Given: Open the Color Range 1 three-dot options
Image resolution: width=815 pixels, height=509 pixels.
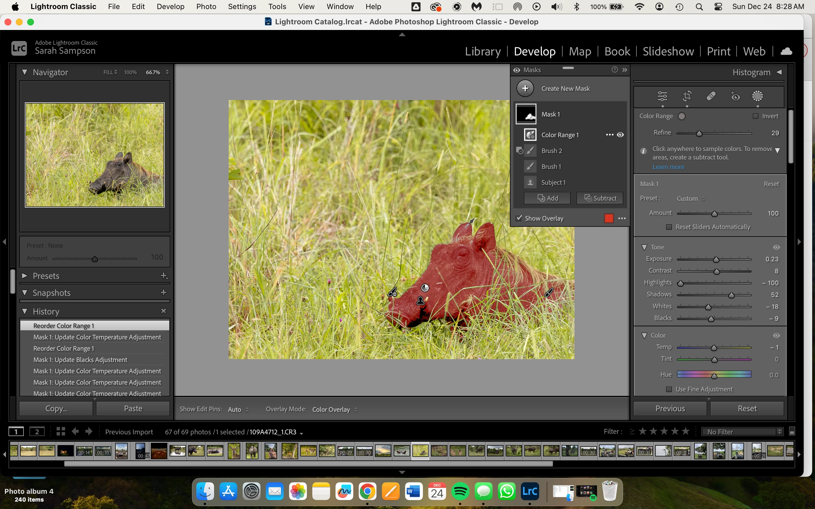Looking at the screenshot, I should click(609, 135).
